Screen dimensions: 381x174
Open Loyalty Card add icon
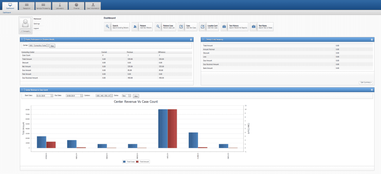pos(202,26)
